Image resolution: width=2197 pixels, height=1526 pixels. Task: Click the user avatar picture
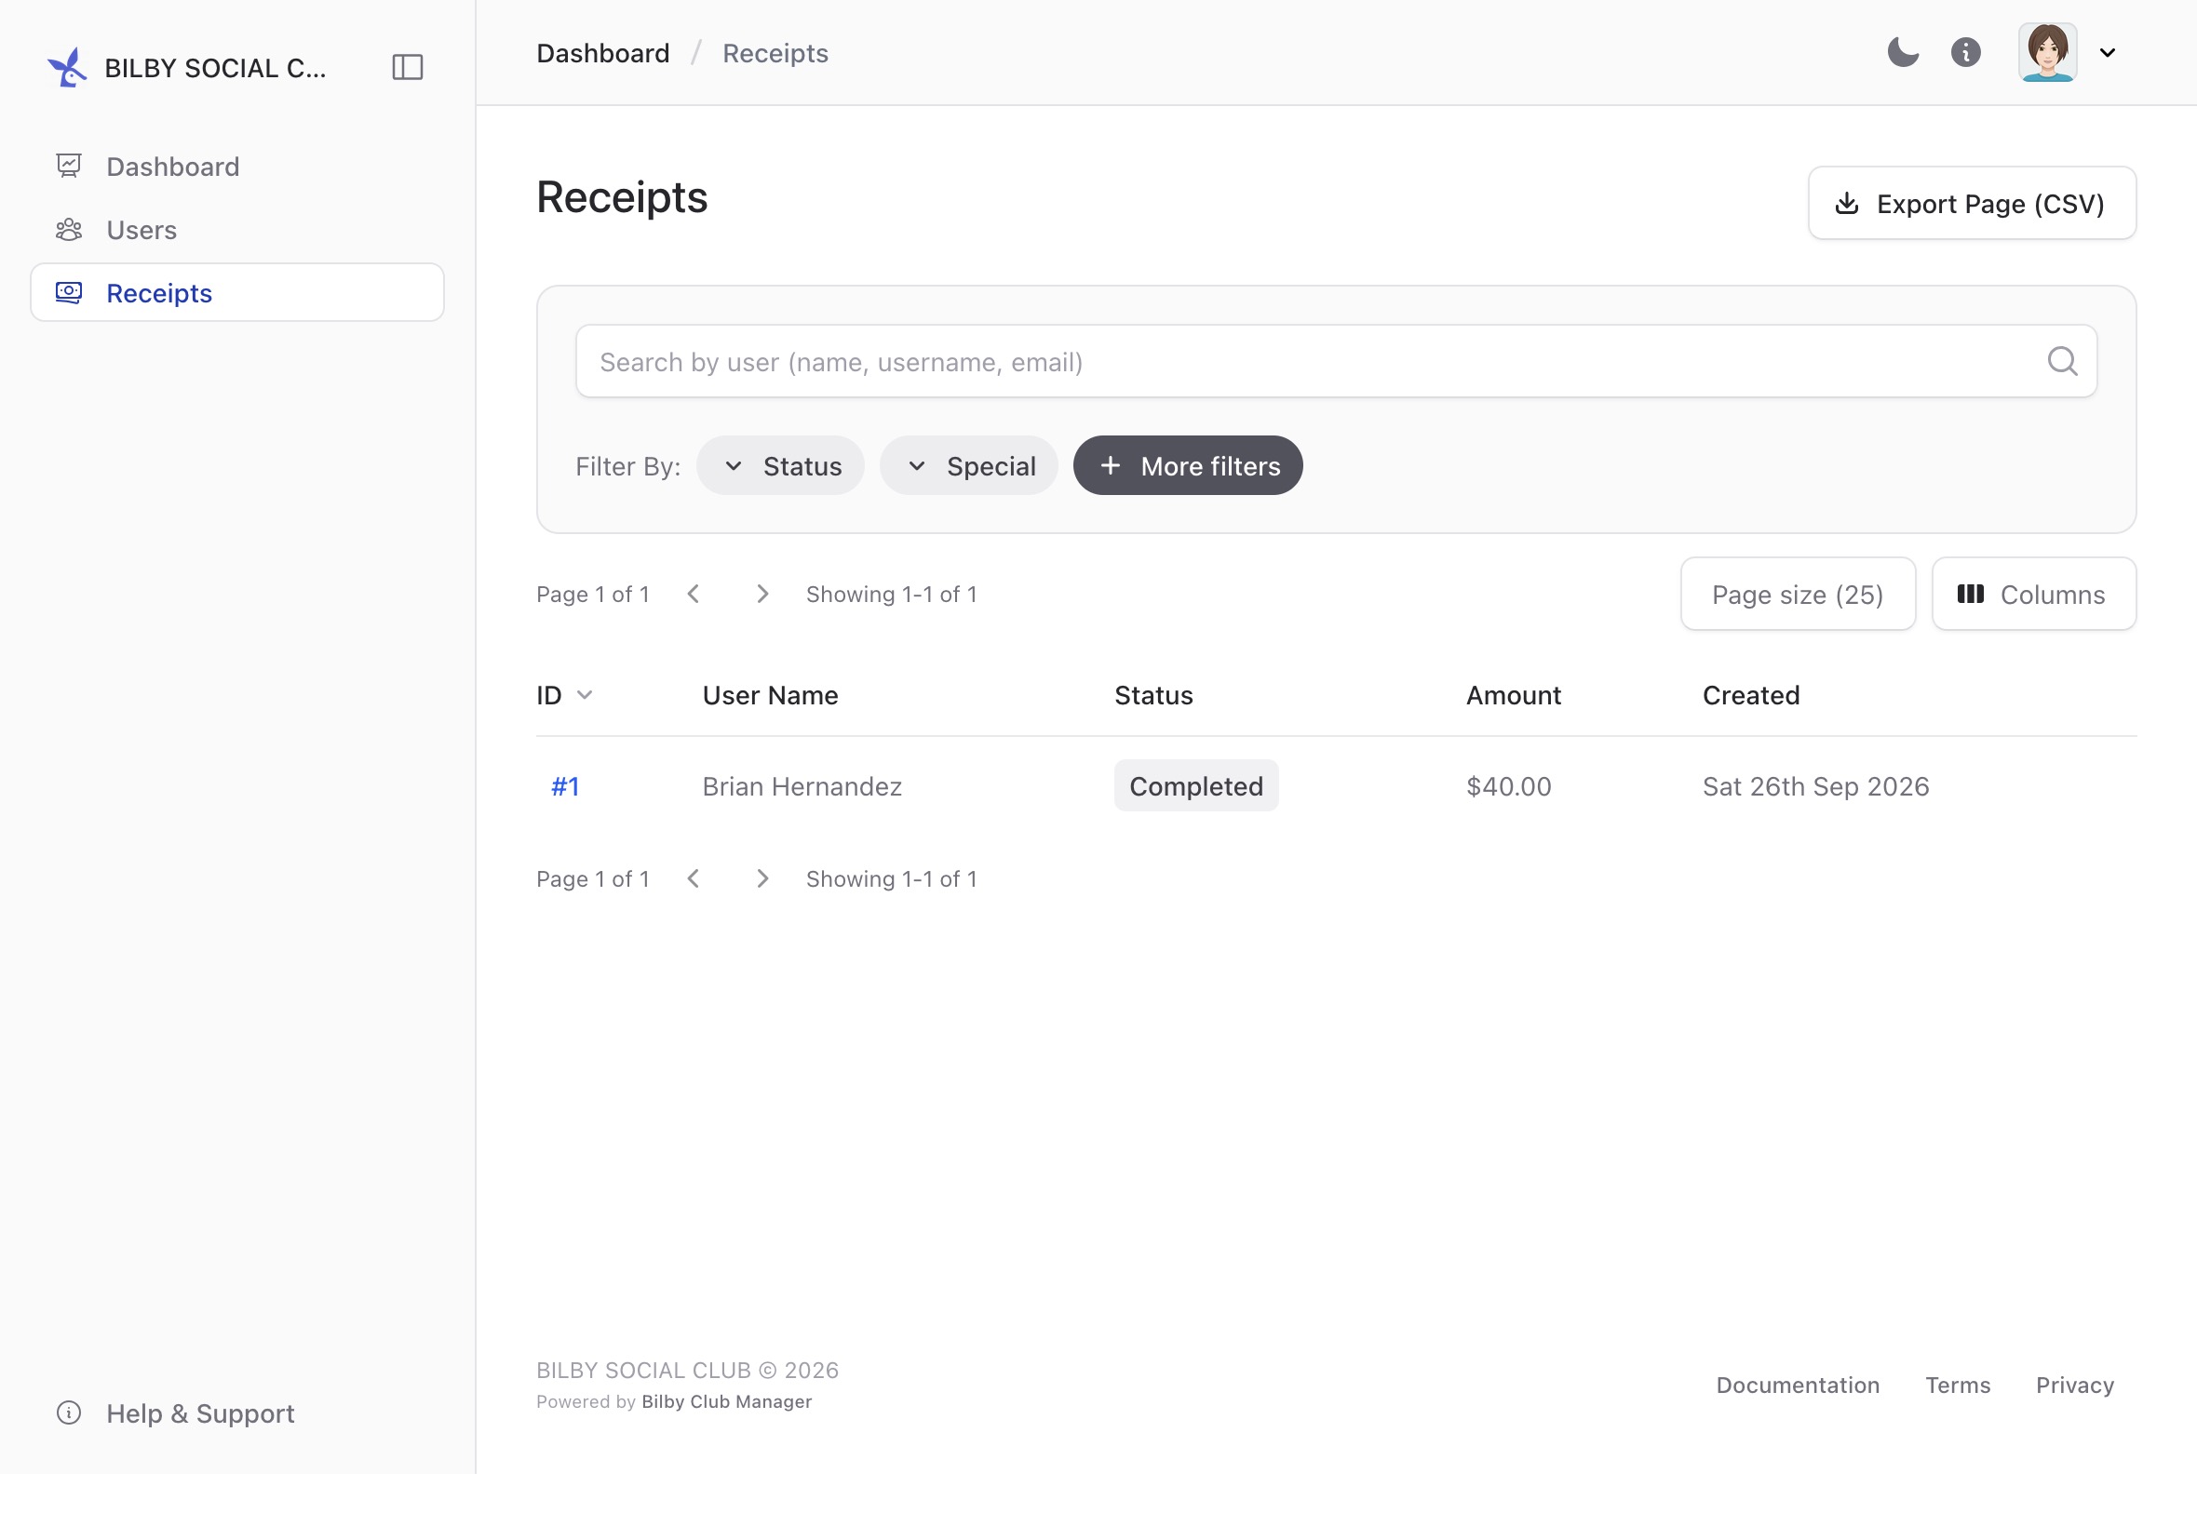click(2047, 53)
